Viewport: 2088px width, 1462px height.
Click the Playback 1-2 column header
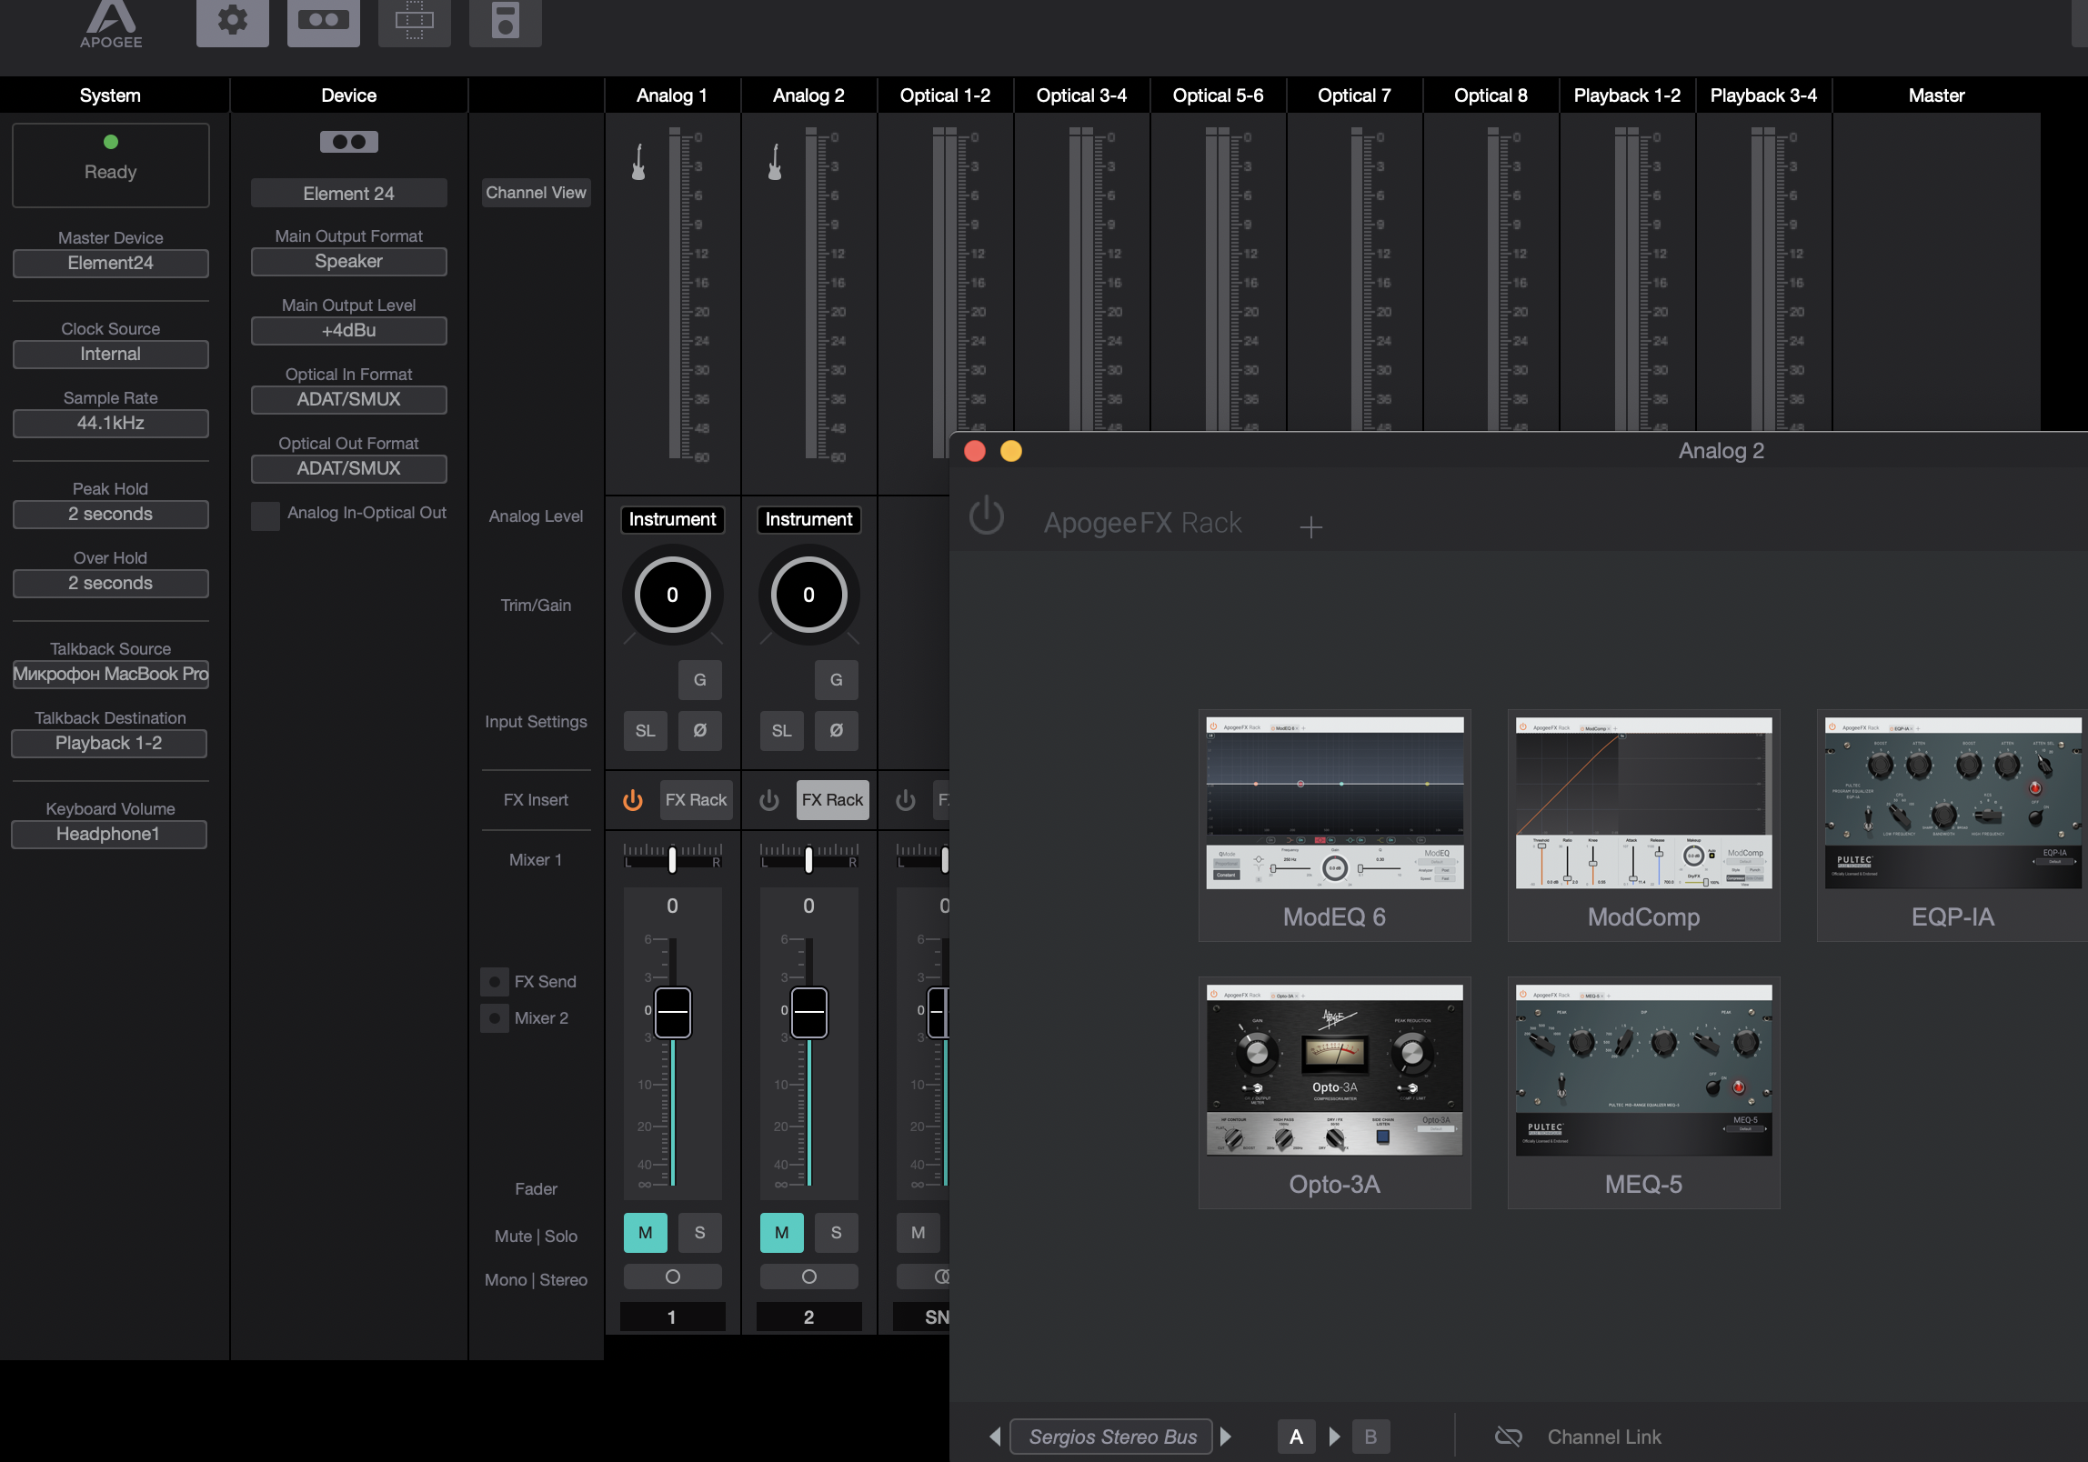[x=1628, y=95]
